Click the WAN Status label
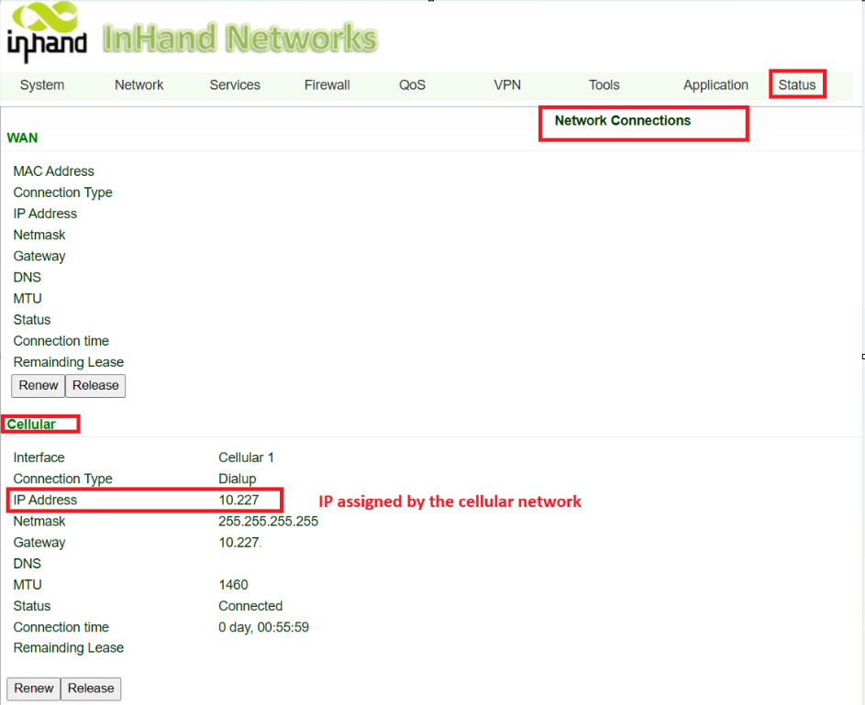This screenshot has height=705, width=865. (32, 320)
